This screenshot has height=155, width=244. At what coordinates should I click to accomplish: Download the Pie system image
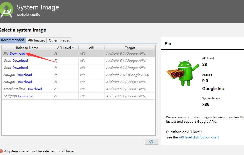[x=17, y=54]
